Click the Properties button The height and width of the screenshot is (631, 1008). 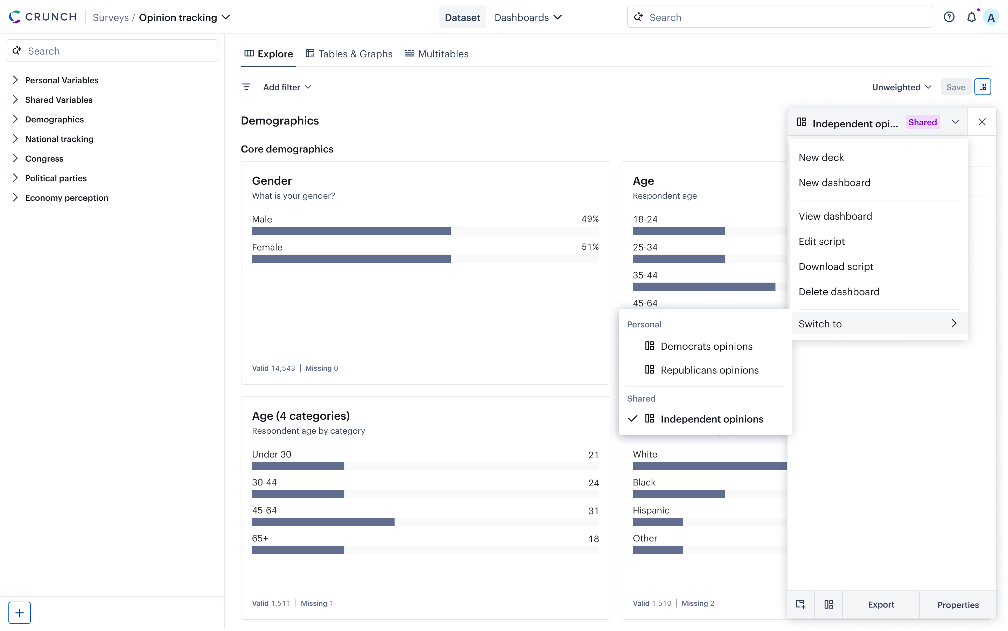pyautogui.click(x=958, y=604)
